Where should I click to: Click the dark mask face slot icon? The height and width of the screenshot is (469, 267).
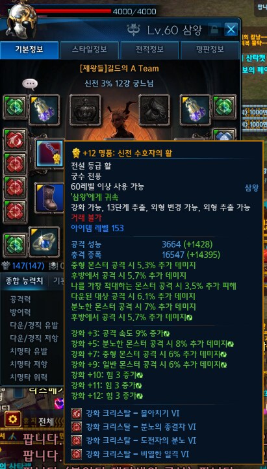click(x=154, y=110)
